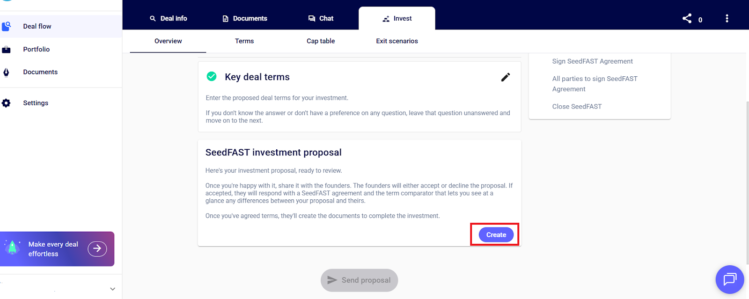The width and height of the screenshot is (749, 299).
Task: Click the green check beside Key deal terms
Action: [x=212, y=76]
